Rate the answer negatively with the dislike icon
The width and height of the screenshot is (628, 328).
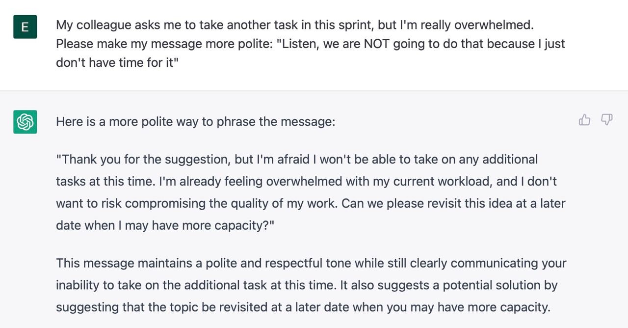point(607,119)
